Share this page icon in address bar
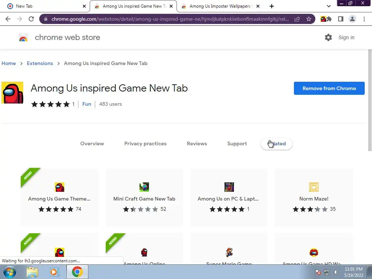This screenshot has height=279, width=372. (x=297, y=19)
